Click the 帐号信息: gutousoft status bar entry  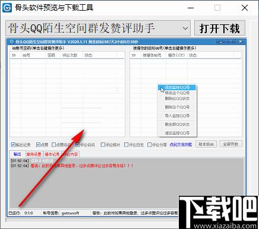pyautogui.click(x=61, y=213)
